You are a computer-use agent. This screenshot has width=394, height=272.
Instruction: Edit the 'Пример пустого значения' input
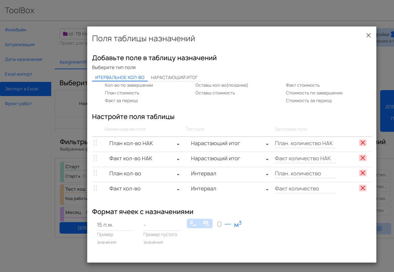(x=162, y=225)
